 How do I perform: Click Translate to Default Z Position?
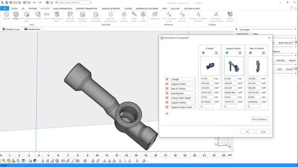click(x=198, y=17)
